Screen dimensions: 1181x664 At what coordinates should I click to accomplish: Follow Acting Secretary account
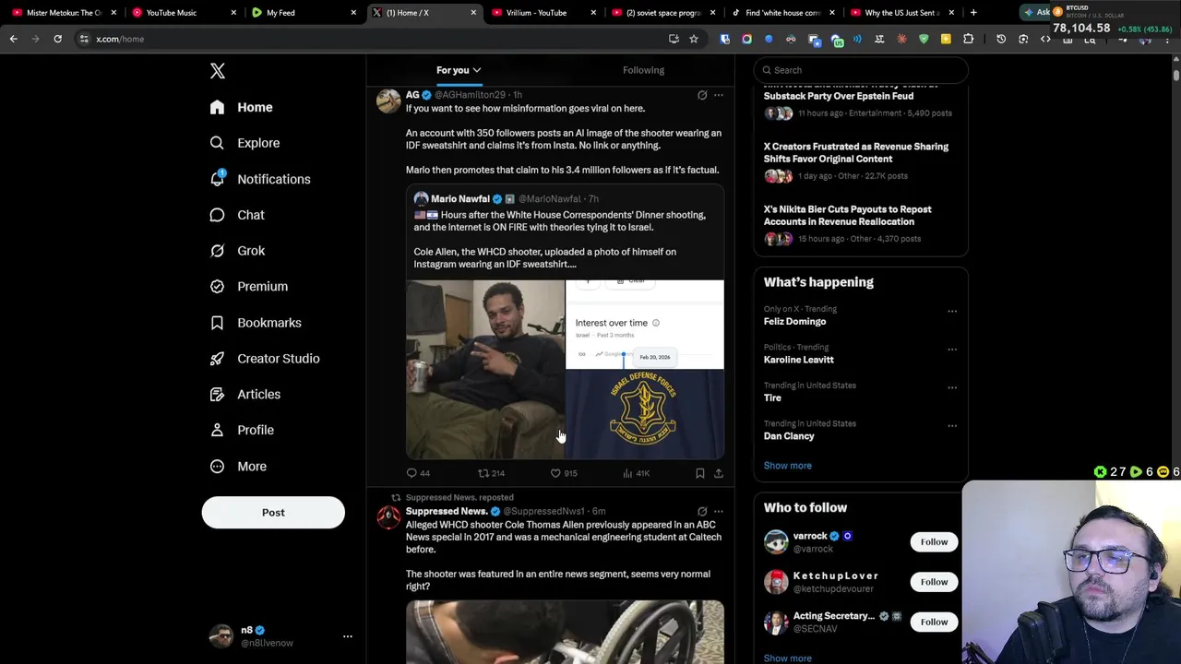point(934,622)
